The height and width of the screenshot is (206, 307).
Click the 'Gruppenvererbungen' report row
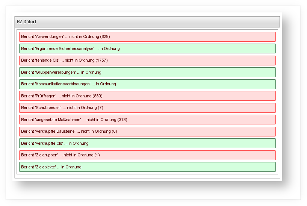tap(147, 72)
